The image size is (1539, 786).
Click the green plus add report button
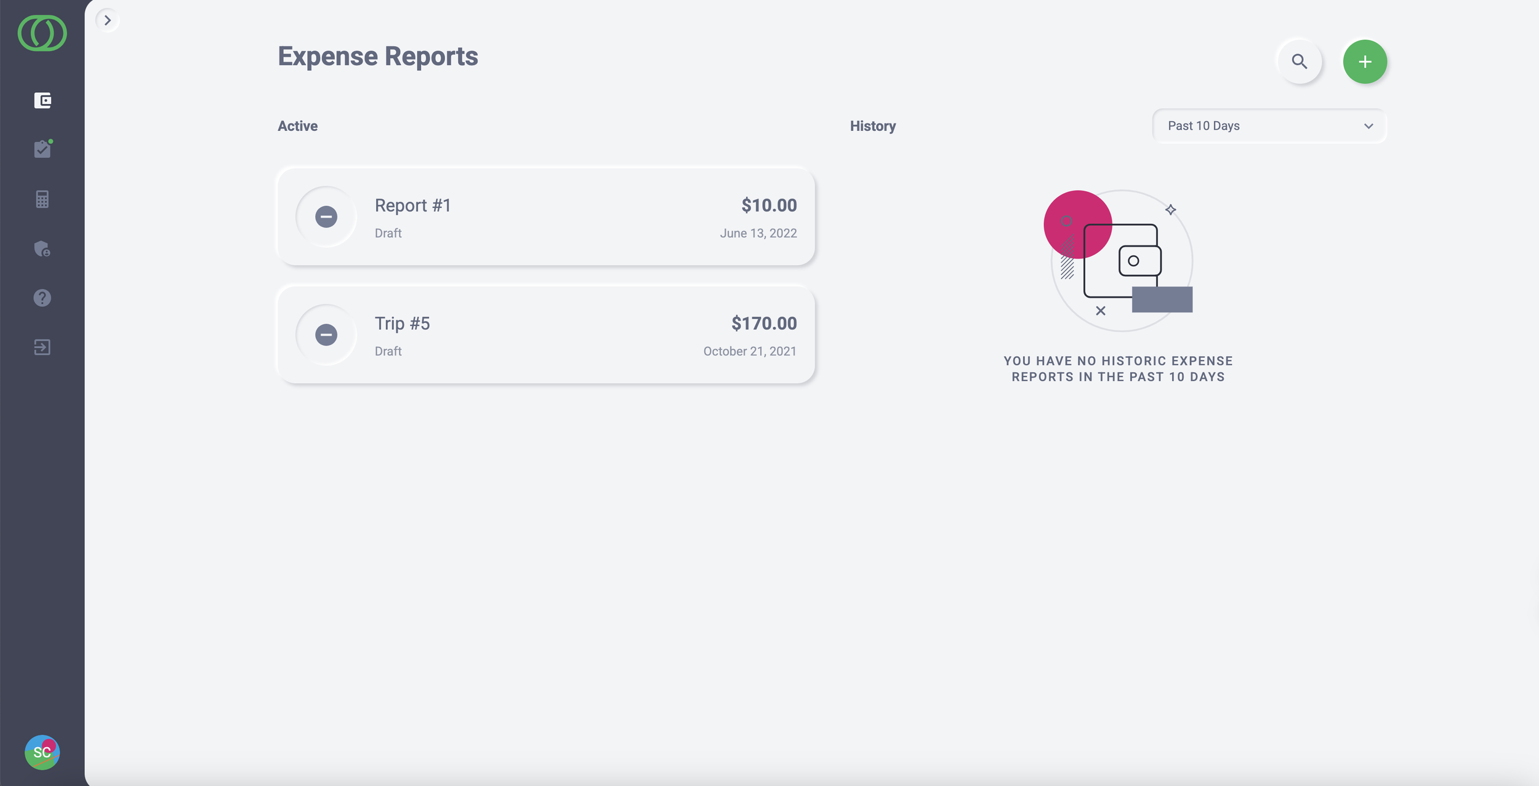(x=1364, y=62)
